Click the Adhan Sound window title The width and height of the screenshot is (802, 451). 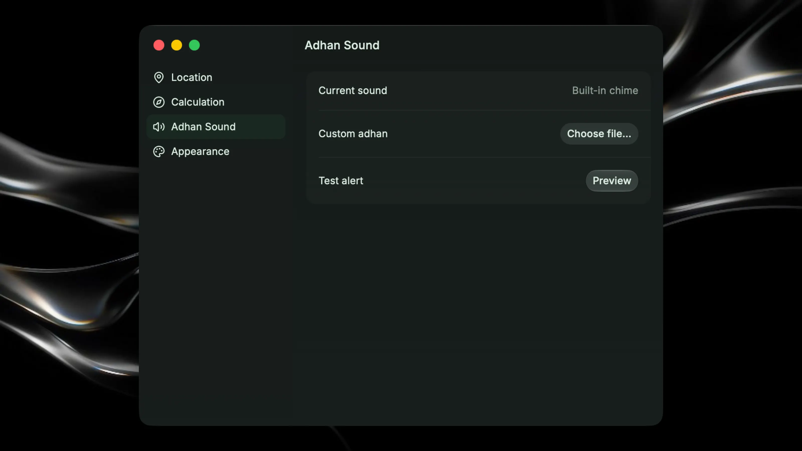tap(342, 45)
